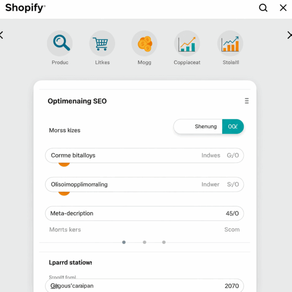Image resolution: width=292 pixels, height=292 pixels.
Task: Select the first pagination dot
Action: click(x=124, y=242)
